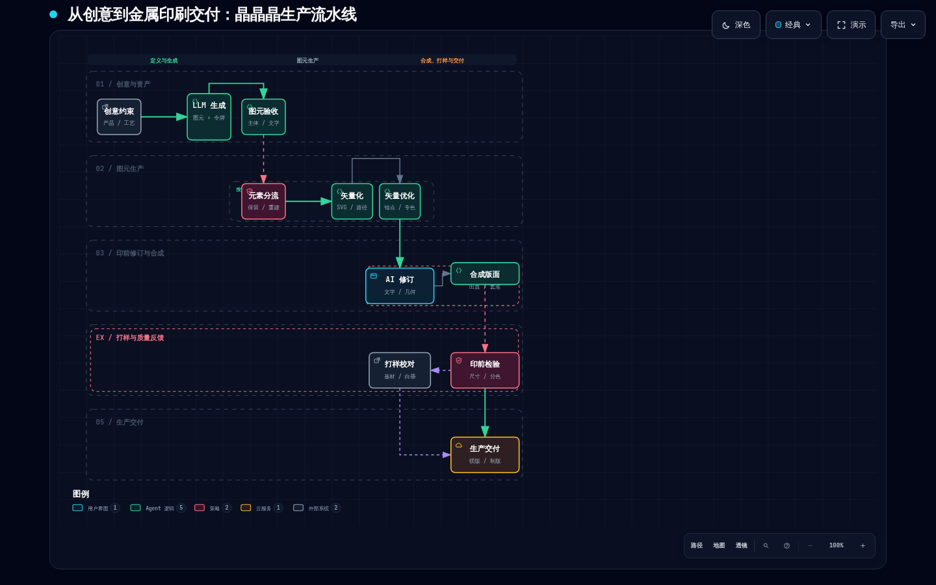Click the code icon on 合成版面 node
Viewport: 936px width, 585px height.
[459, 270]
